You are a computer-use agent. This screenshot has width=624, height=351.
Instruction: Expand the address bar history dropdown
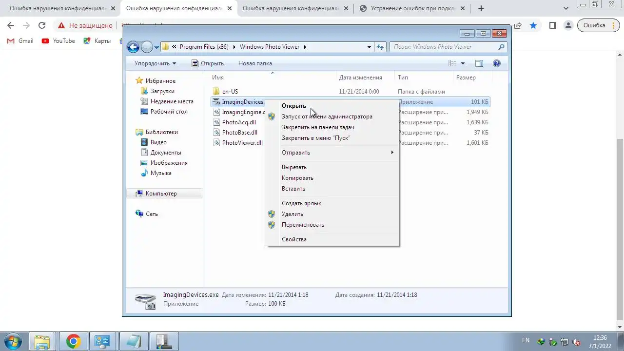coord(369,47)
